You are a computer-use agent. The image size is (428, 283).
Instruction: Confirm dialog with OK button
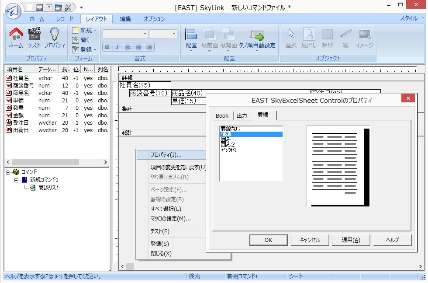(268, 240)
